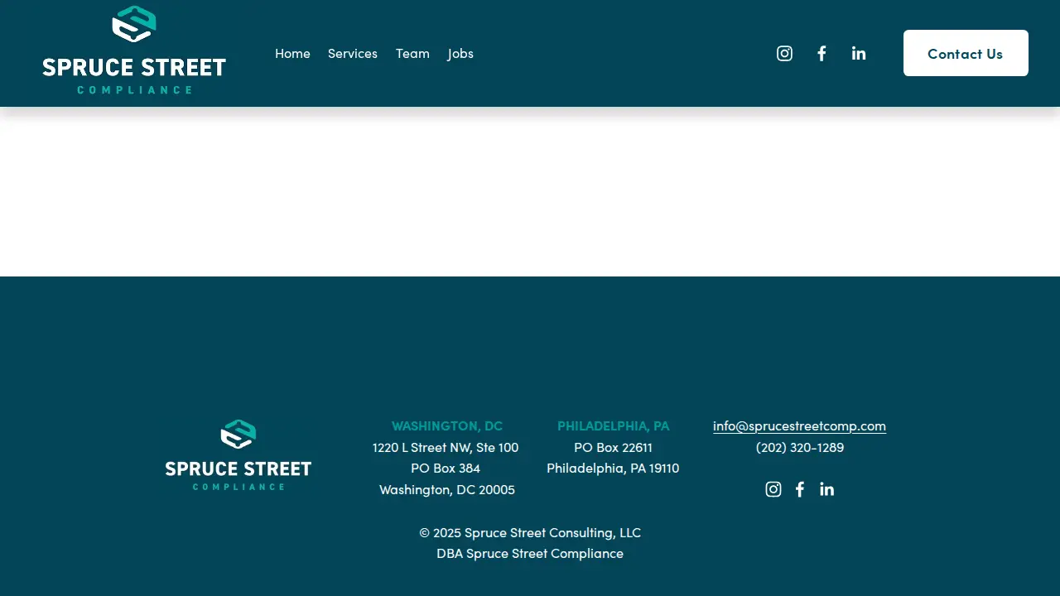
Task: Open Facebook icon in the footer
Action: (800, 489)
